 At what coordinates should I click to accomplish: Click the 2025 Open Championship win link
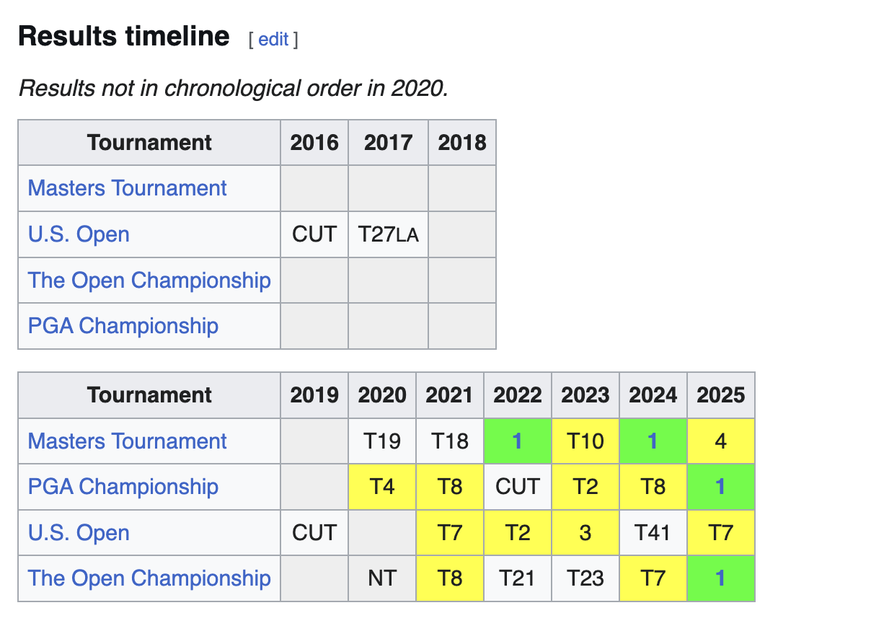[720, 578]
